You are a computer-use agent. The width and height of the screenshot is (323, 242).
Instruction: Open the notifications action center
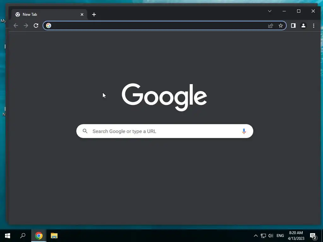[x=313, y=236]
